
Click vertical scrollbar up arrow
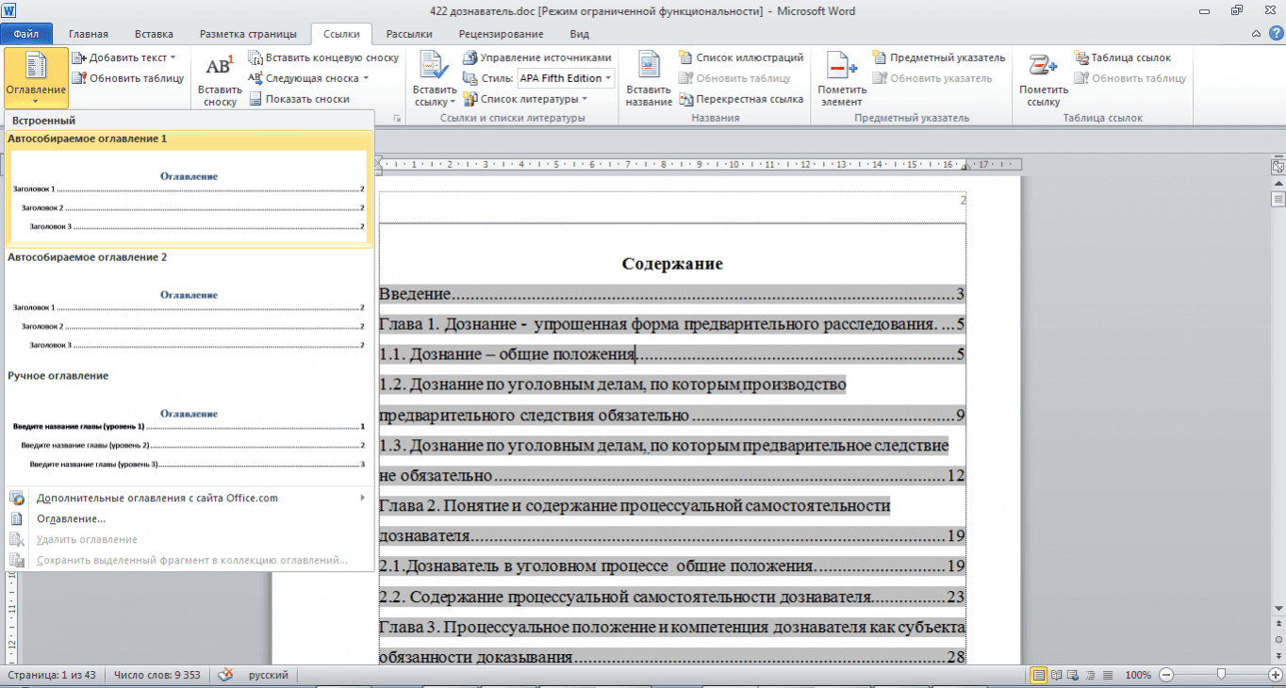(x=1278, y=184)
